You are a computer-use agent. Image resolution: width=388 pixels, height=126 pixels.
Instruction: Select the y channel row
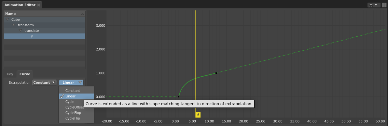pos(45,36)
